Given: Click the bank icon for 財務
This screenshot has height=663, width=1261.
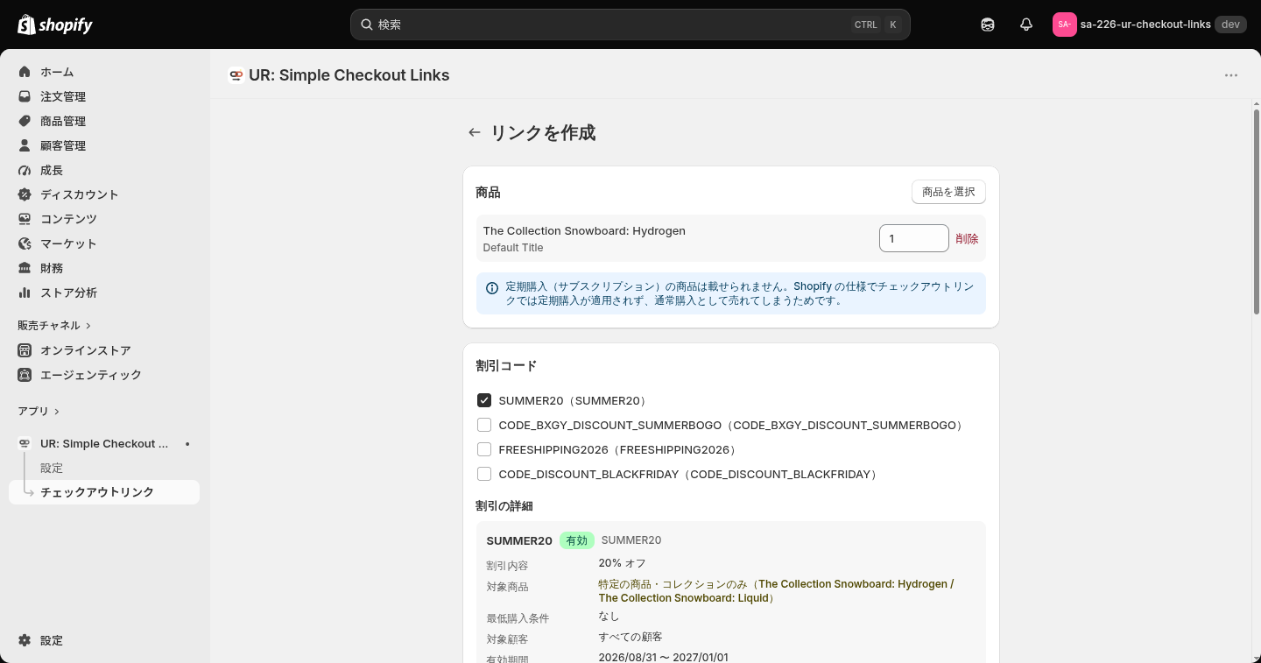Looking at the screenshot, I should [25, 268].
